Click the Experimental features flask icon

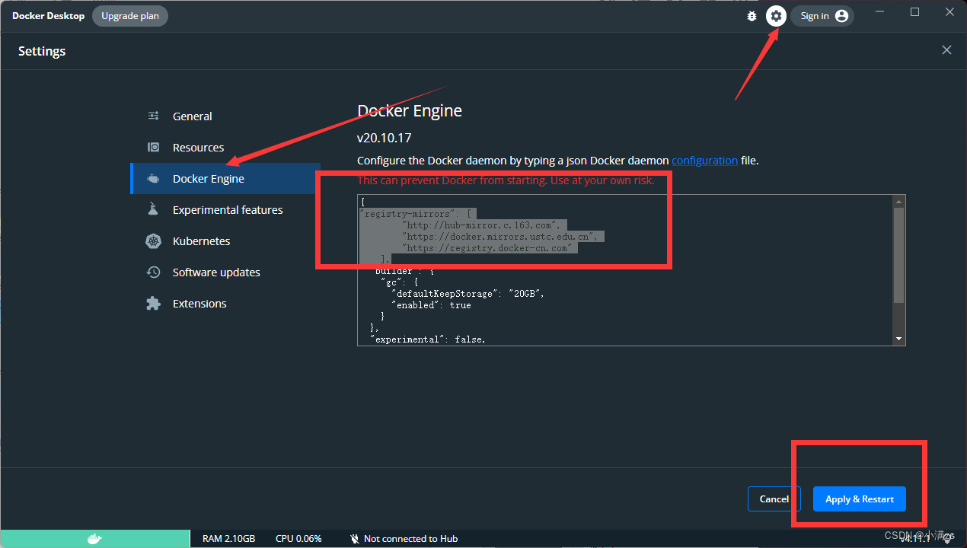click(152, 209)
